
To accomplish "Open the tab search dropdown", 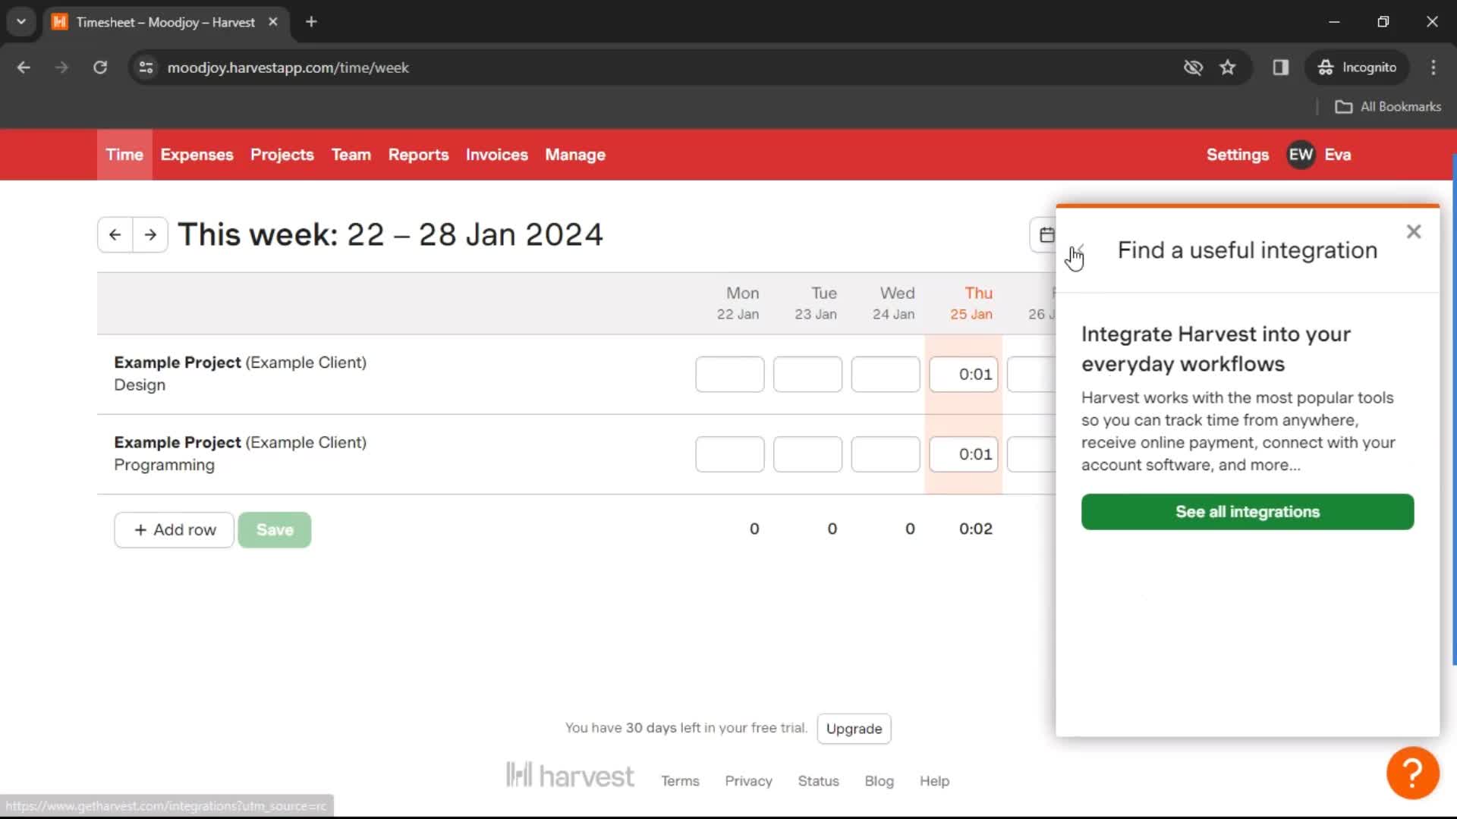I will click(x=21, y=22).
